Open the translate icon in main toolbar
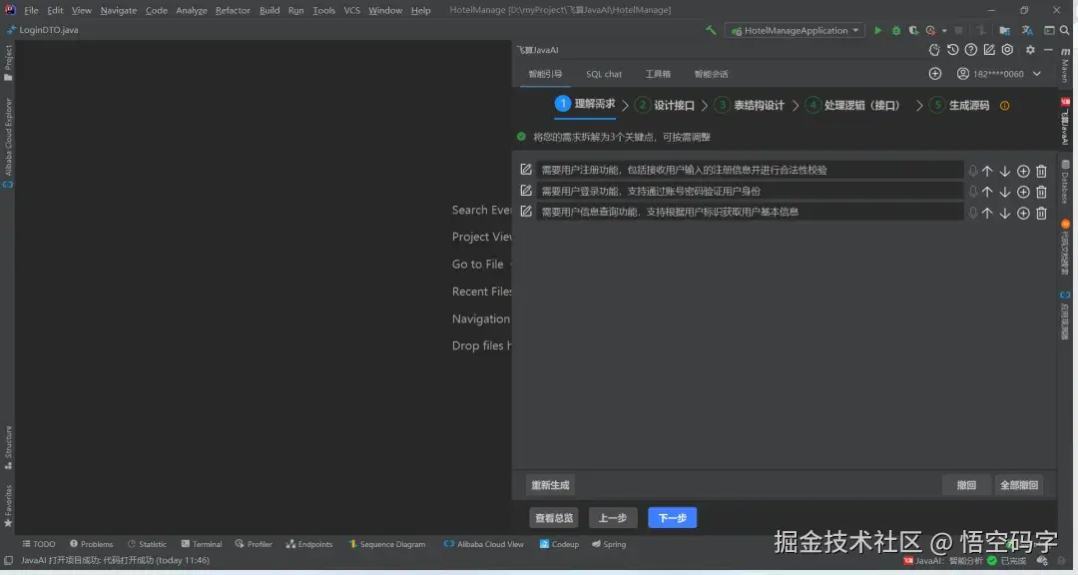The image size is (1078, 575). [x=1027, y=30]
